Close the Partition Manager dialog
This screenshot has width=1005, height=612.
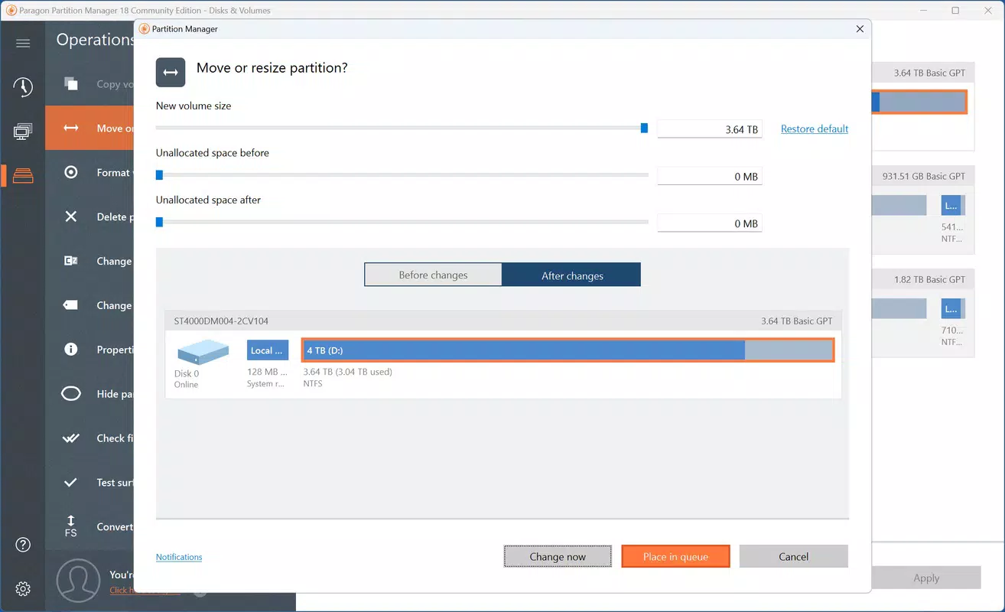tap(860, 28)
